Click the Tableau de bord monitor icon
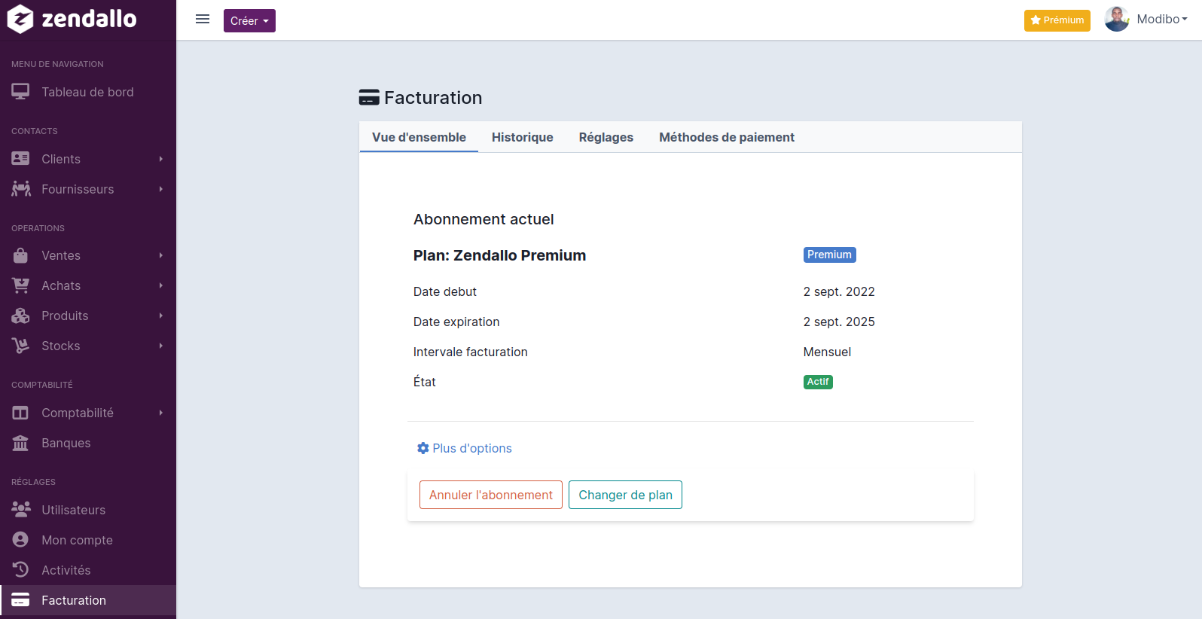1202x619 pixels. click(x=20, y=92)
